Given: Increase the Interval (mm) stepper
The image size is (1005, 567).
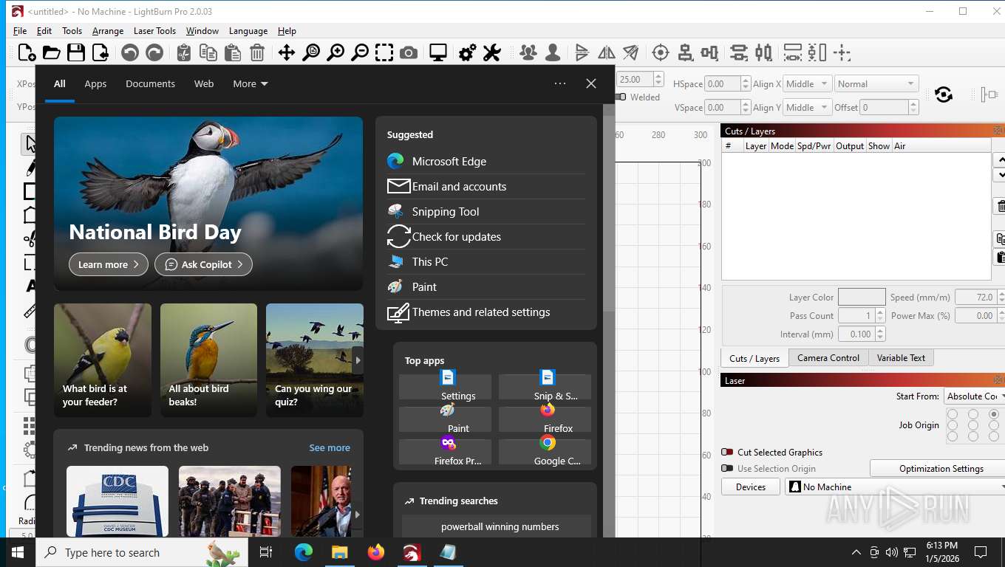Looking at the screenshot, I should (880, 331).
